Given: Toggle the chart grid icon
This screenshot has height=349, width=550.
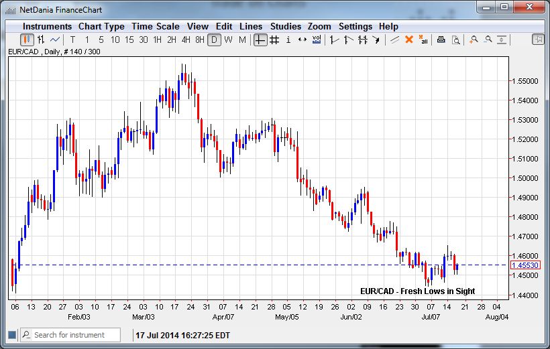Looking at the screenshot, I should 274,40.
